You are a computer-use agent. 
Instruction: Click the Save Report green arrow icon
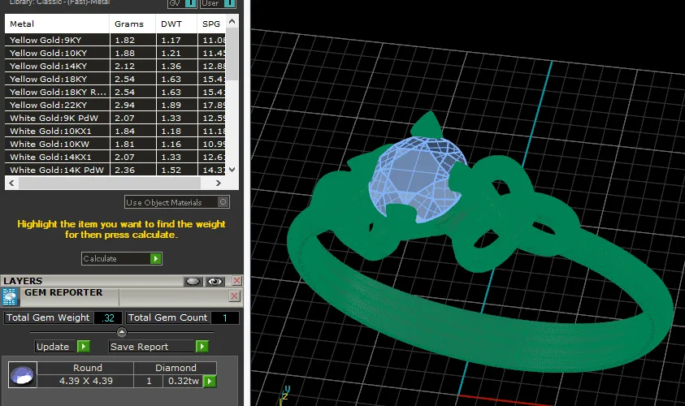(202, 346)
